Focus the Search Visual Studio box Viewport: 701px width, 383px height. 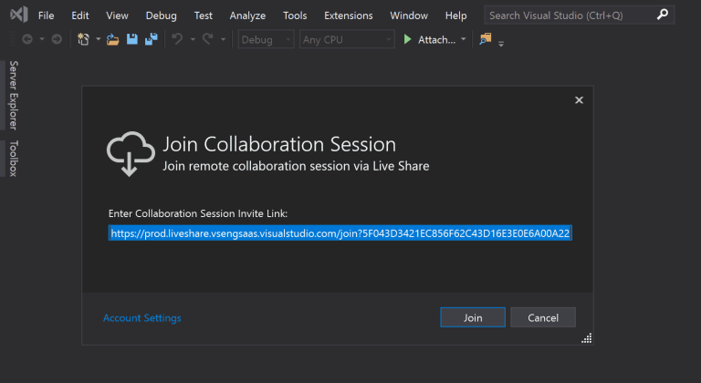(x=579, y=16)
